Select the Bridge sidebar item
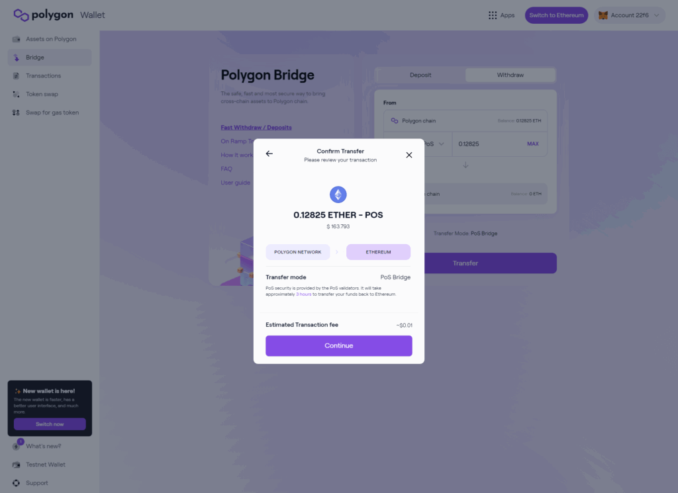Viewport: 678px width, 493px height. (x=50, y=58)
